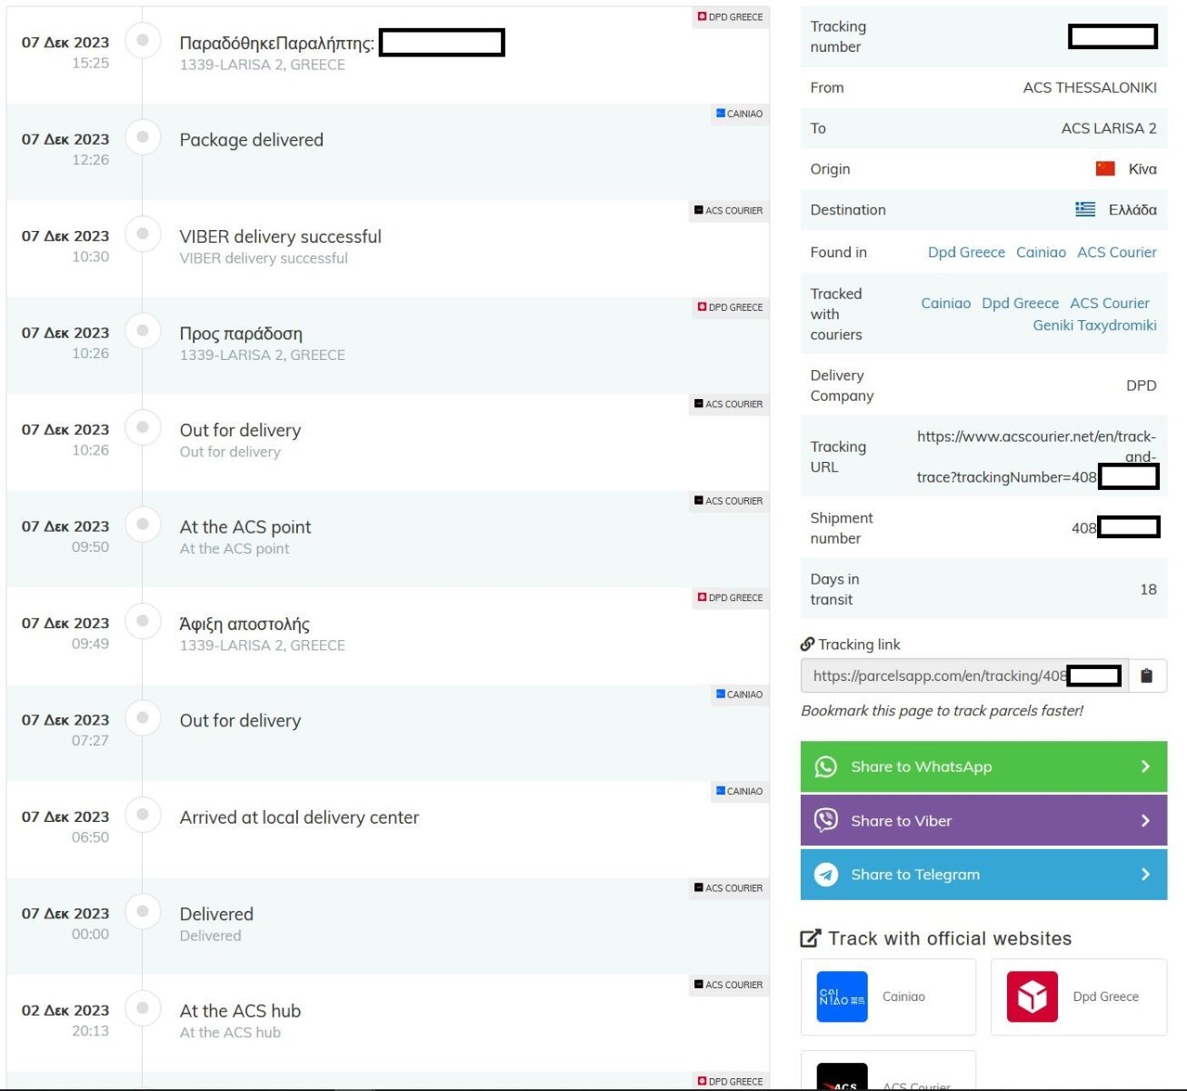Click the Telegram logo icon
This screenshot has width=1187, height=1091.
(x=825, y=875)
